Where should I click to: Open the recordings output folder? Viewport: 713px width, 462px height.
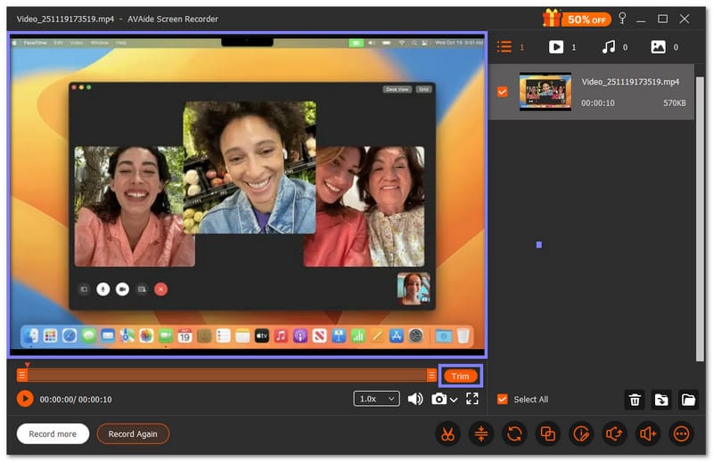point(687,400)
